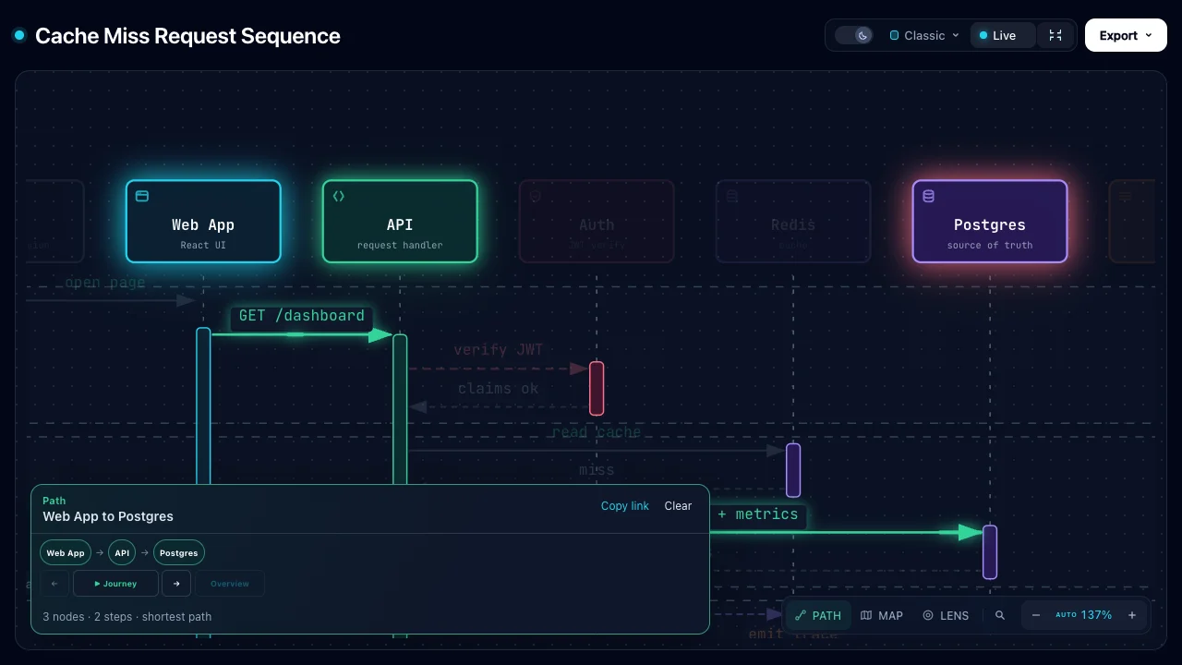
Task: Clear the current path
Action: 678,506
